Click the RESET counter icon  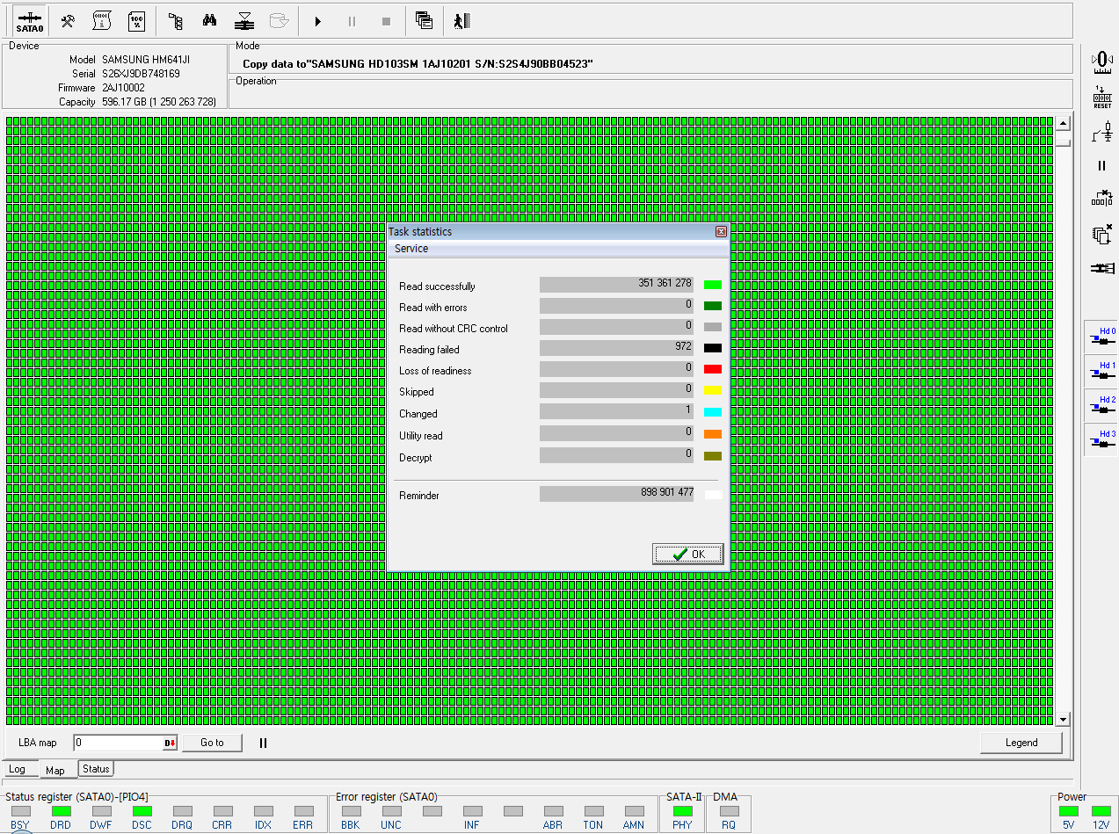(x=1102, y=97)
